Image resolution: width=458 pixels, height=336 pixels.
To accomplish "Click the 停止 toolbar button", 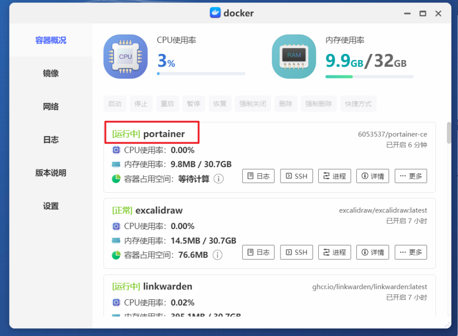I will click(141, 104).
